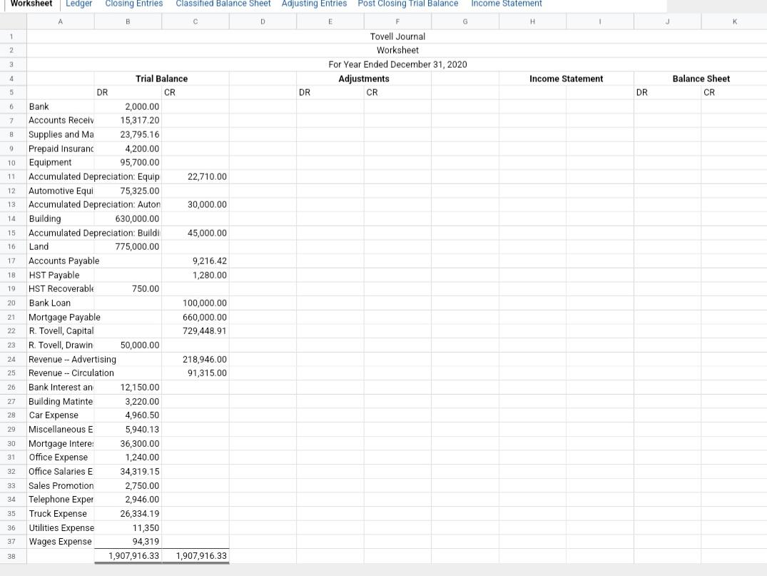This screenshot has width=767, height=576.
Task: Select column H header
Action: (x=533, y=21)
